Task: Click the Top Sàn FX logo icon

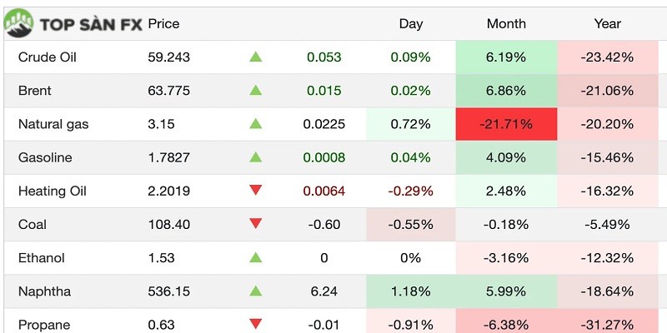Action: (18, 23)
